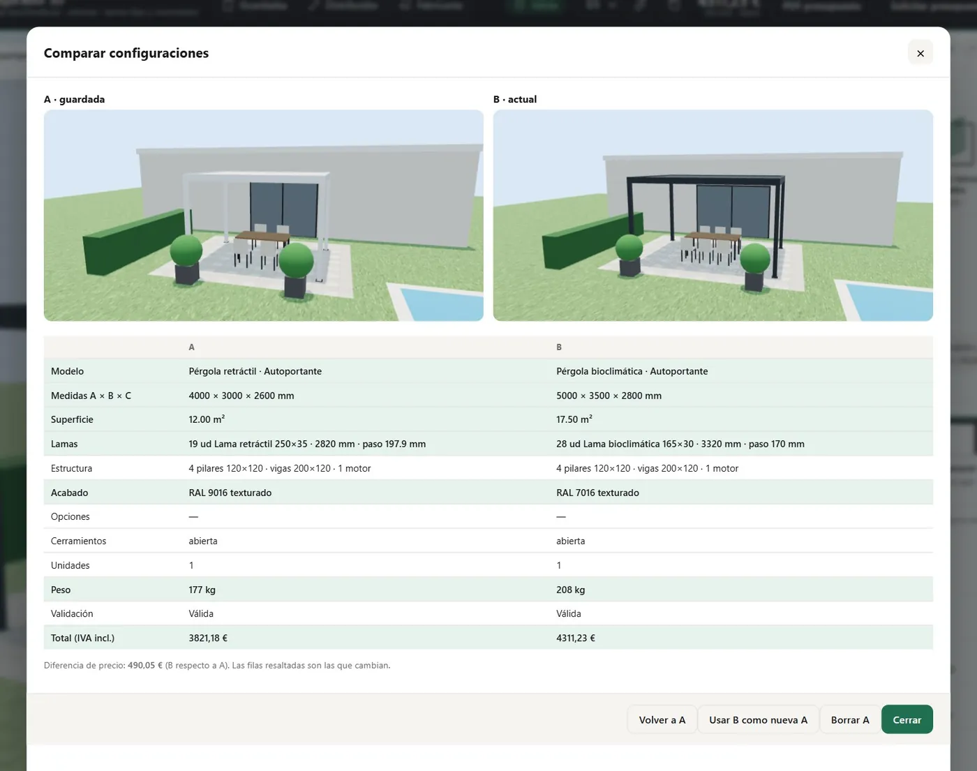Click the '208 kg' weight value

(570, 590)
